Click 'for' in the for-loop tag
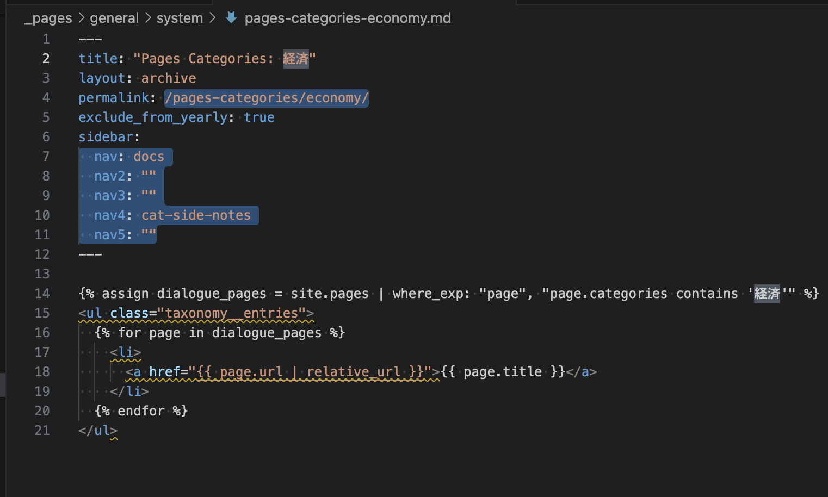828x497 pixels. [129, 333]
